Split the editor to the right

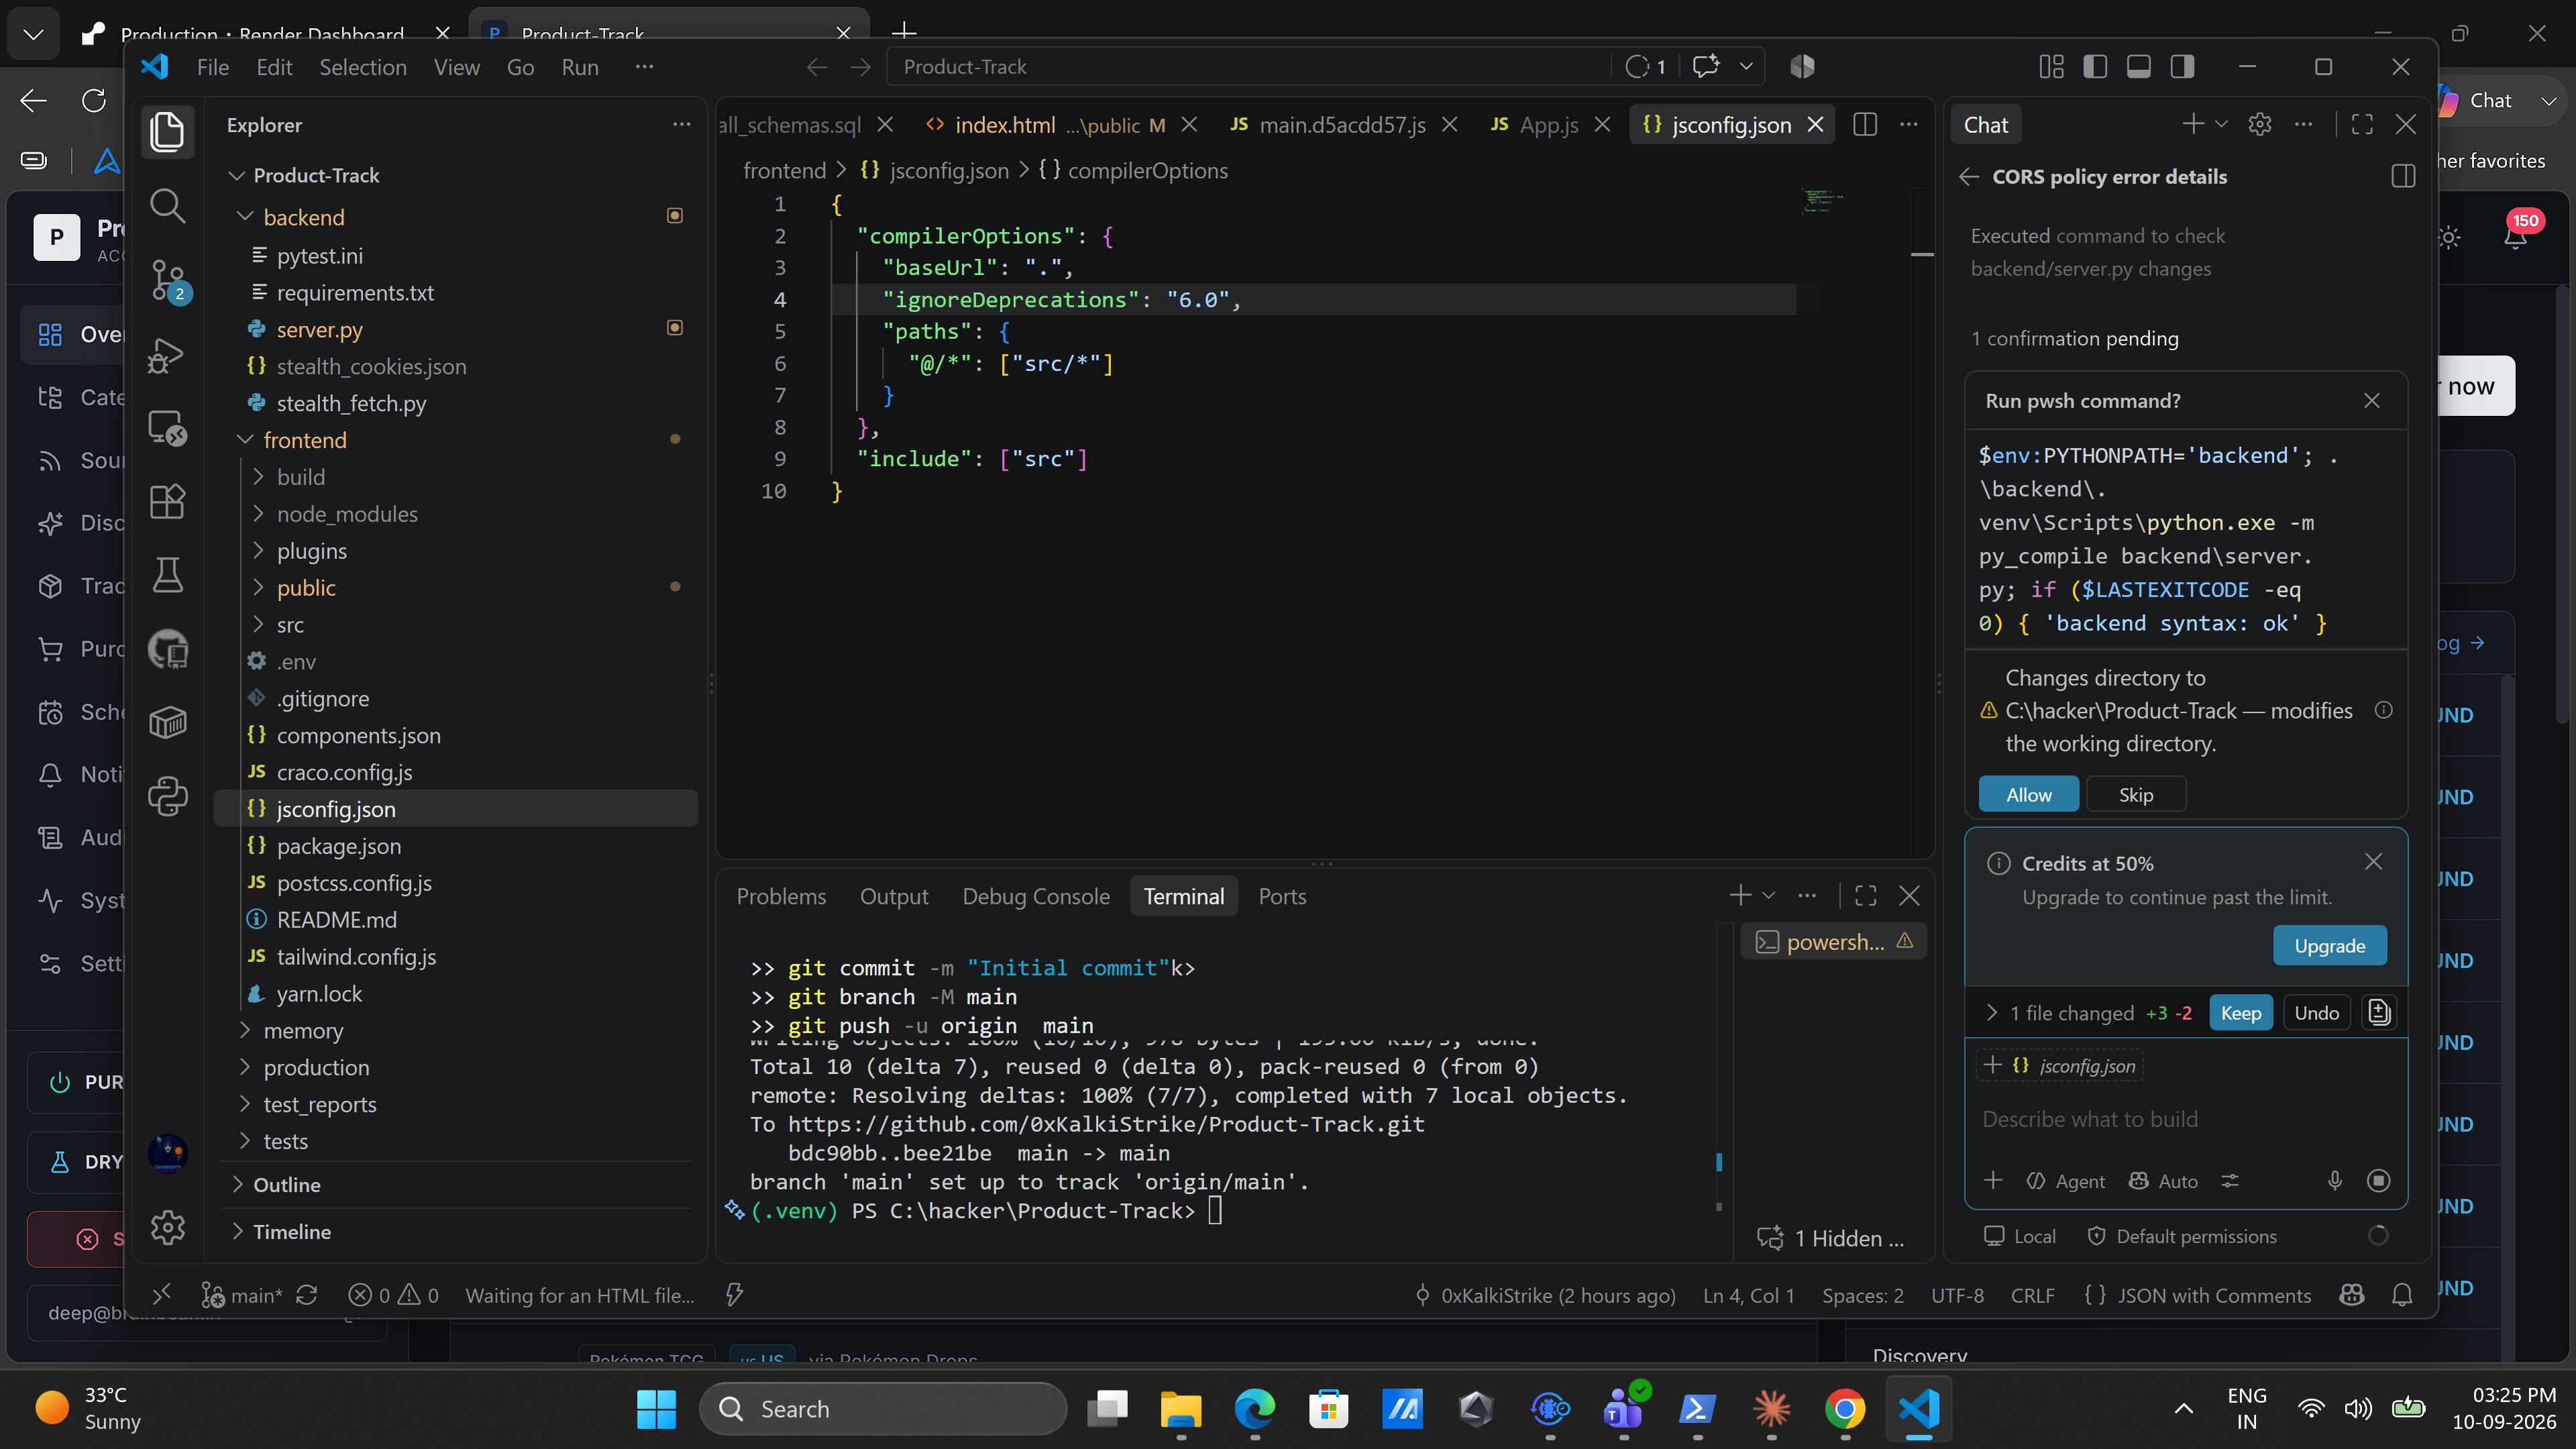tap(1865, 125)
